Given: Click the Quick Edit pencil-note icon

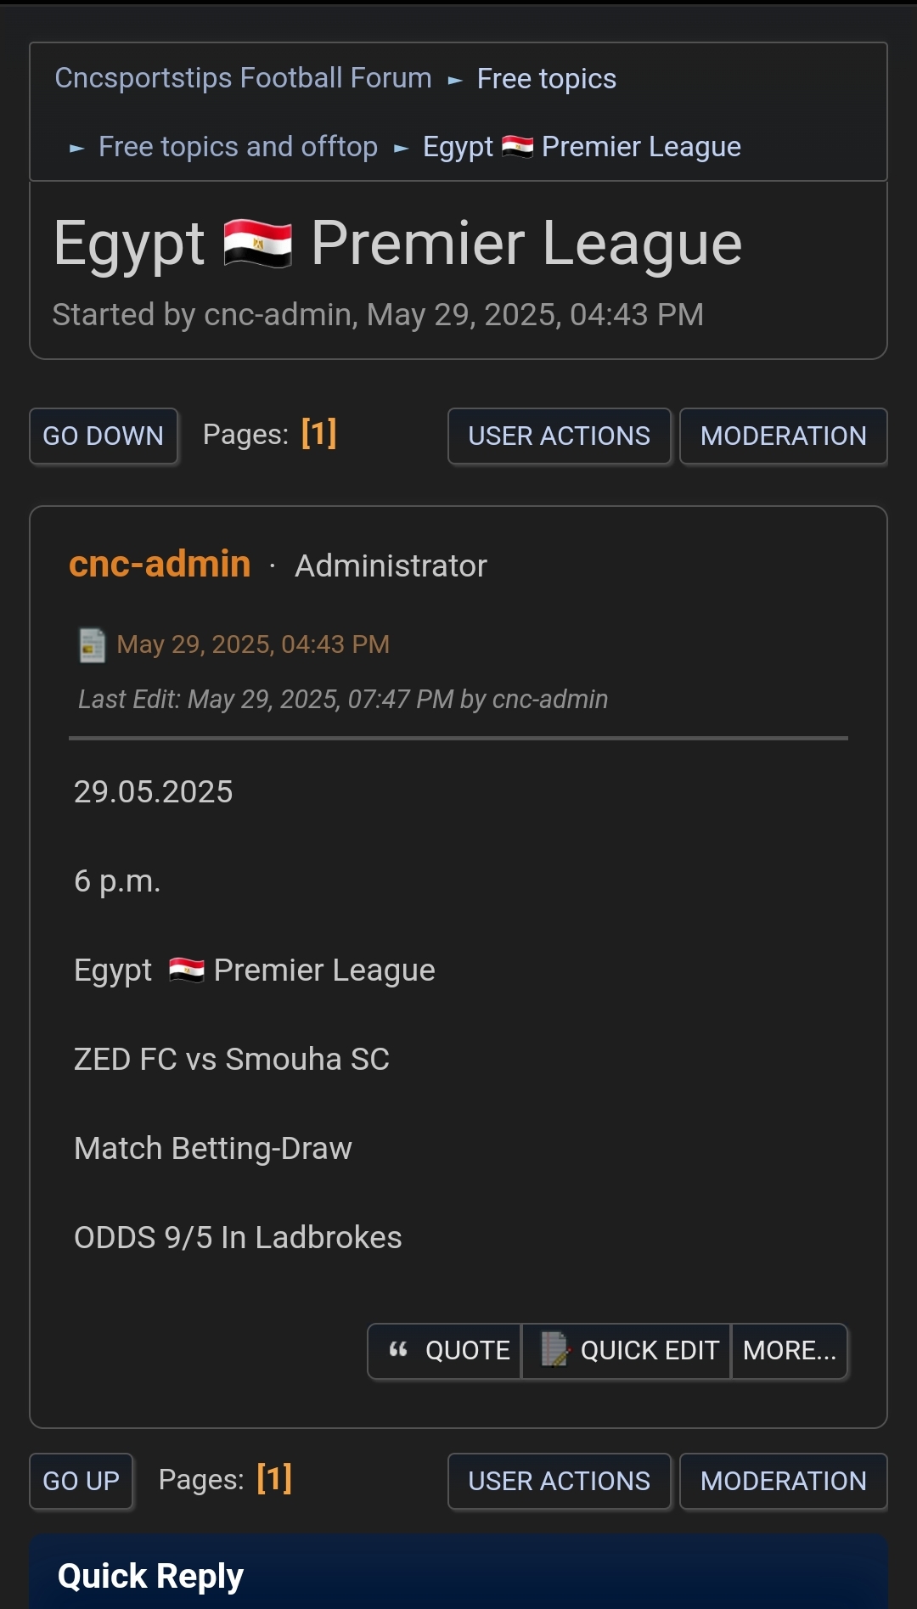Looking at the screenshot, I should 554,1349.
